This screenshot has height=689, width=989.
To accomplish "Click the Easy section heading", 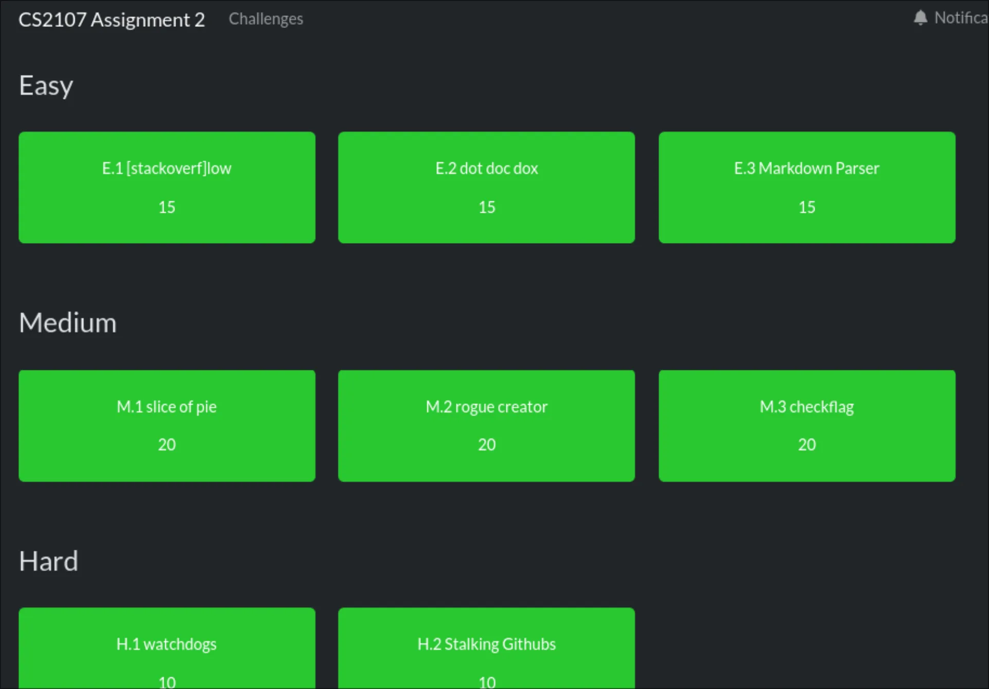I will coord(46,85).
